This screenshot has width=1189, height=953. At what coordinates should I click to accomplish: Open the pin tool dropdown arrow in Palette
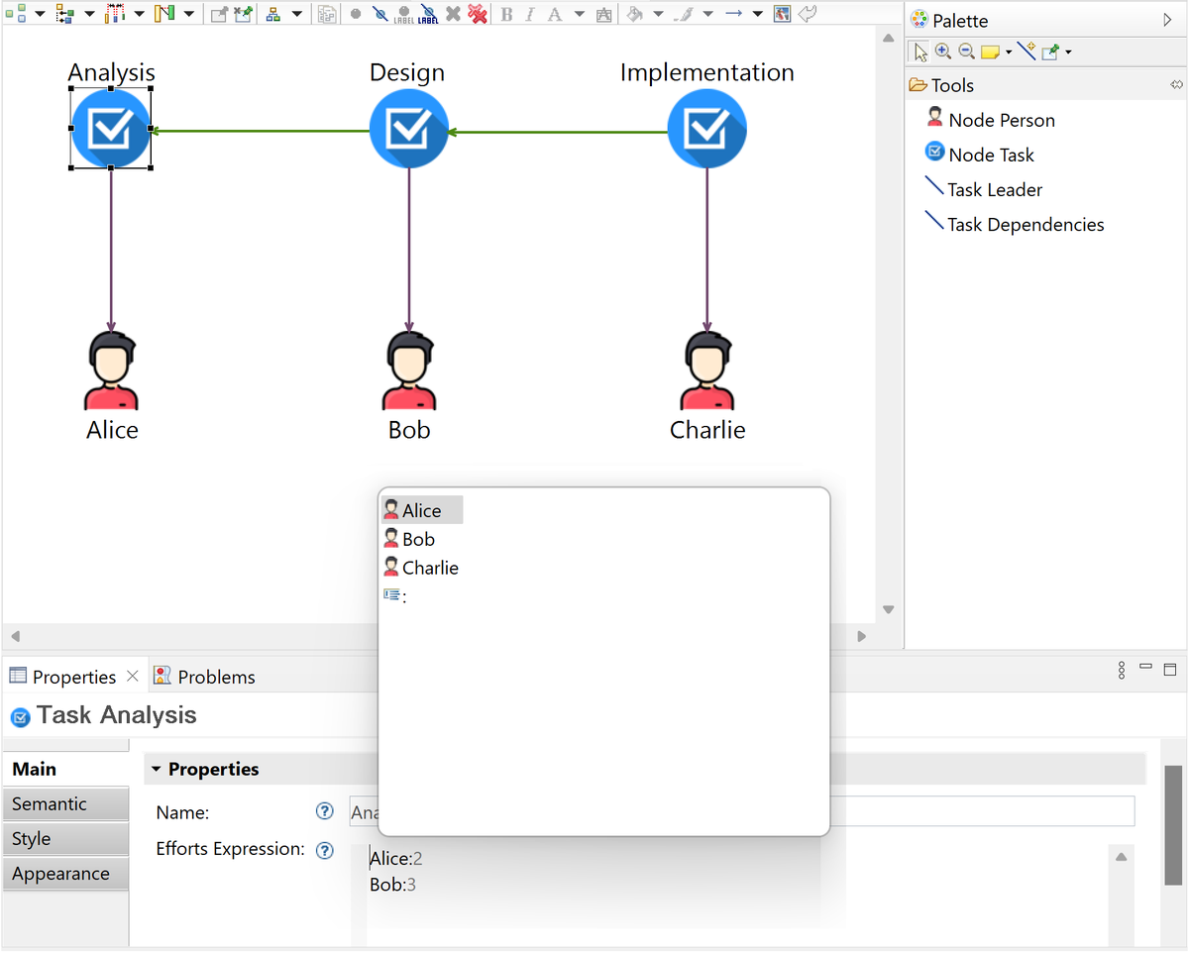[x=1068, y=53]
